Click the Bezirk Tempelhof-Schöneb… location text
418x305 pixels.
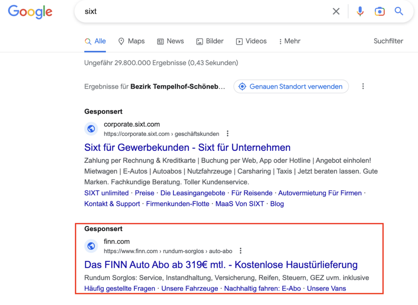pyautogui.click(x=178, y=86)
